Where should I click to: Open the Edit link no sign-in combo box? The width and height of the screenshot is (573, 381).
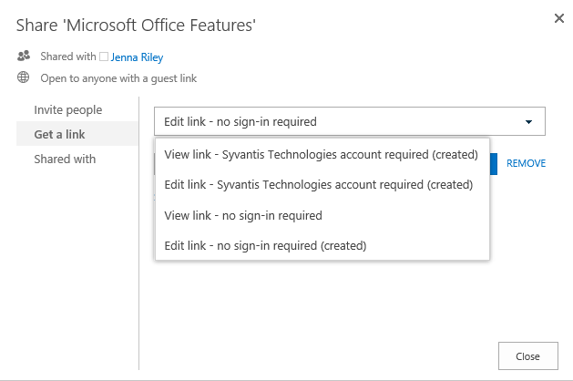click(x=350, y=121)
